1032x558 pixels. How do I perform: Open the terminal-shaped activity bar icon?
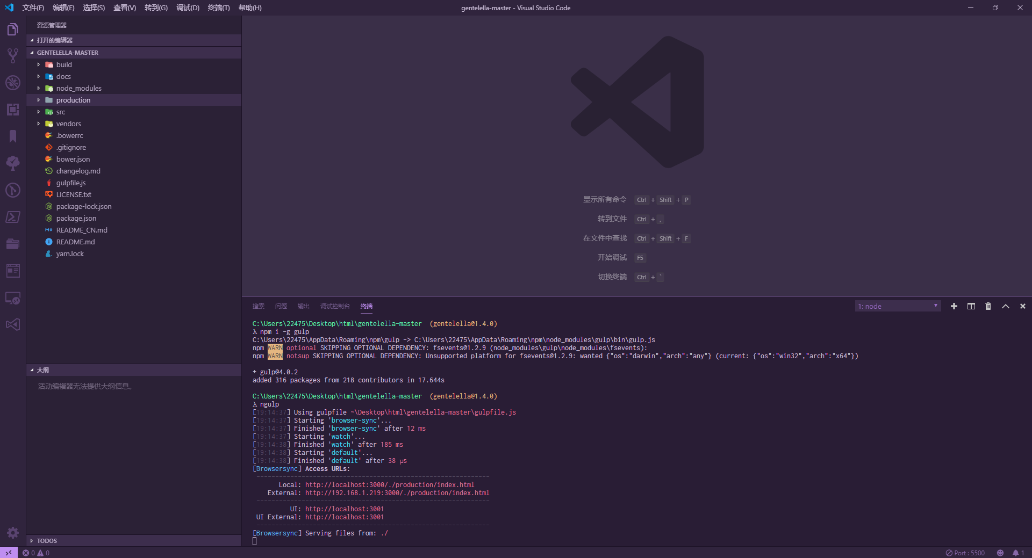coord(13,217)
